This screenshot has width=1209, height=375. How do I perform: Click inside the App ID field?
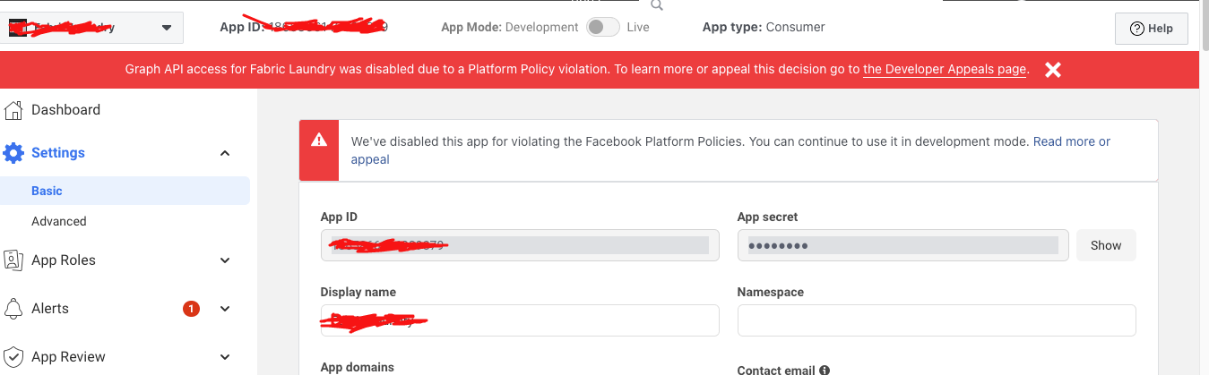[x=520, y=245]
